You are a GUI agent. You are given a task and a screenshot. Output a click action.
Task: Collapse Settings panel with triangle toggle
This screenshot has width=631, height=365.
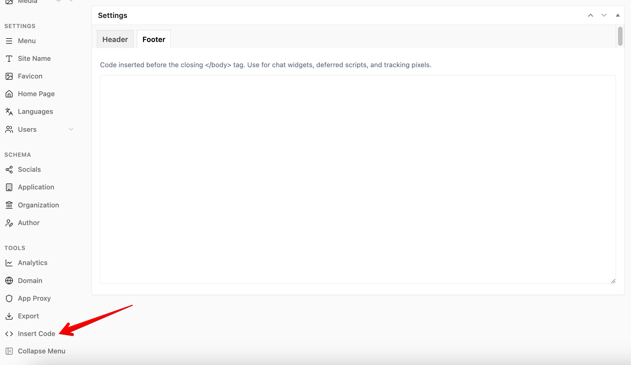(617, 15)
